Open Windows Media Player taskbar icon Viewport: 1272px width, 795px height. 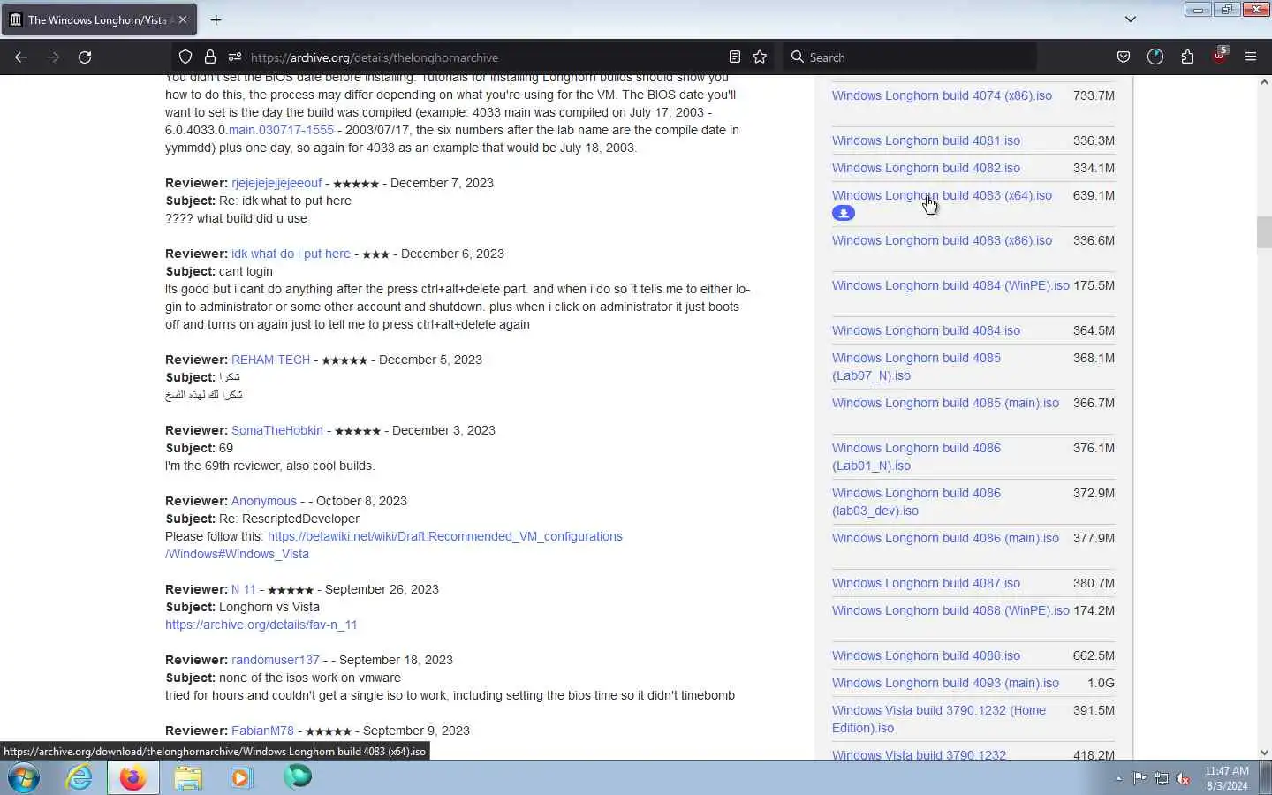(x=241, y=777)
